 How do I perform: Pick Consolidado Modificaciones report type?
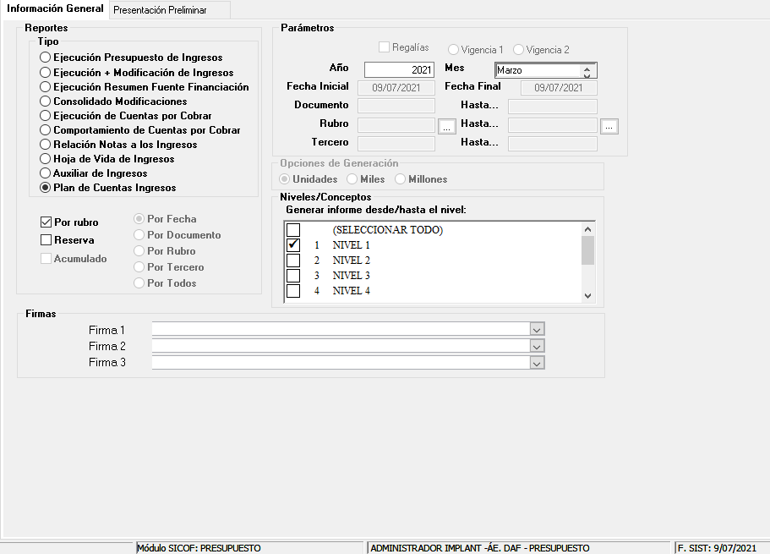(46, 101)
